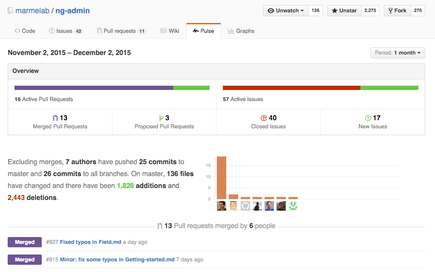The image size is (435, 272).
Task: Click the pull request icon in merged heading
Action: point(160,226)
